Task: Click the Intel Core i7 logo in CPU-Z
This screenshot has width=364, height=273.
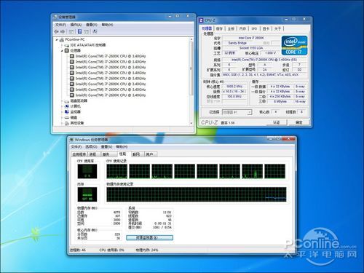Action: click(x=294, y=45)
